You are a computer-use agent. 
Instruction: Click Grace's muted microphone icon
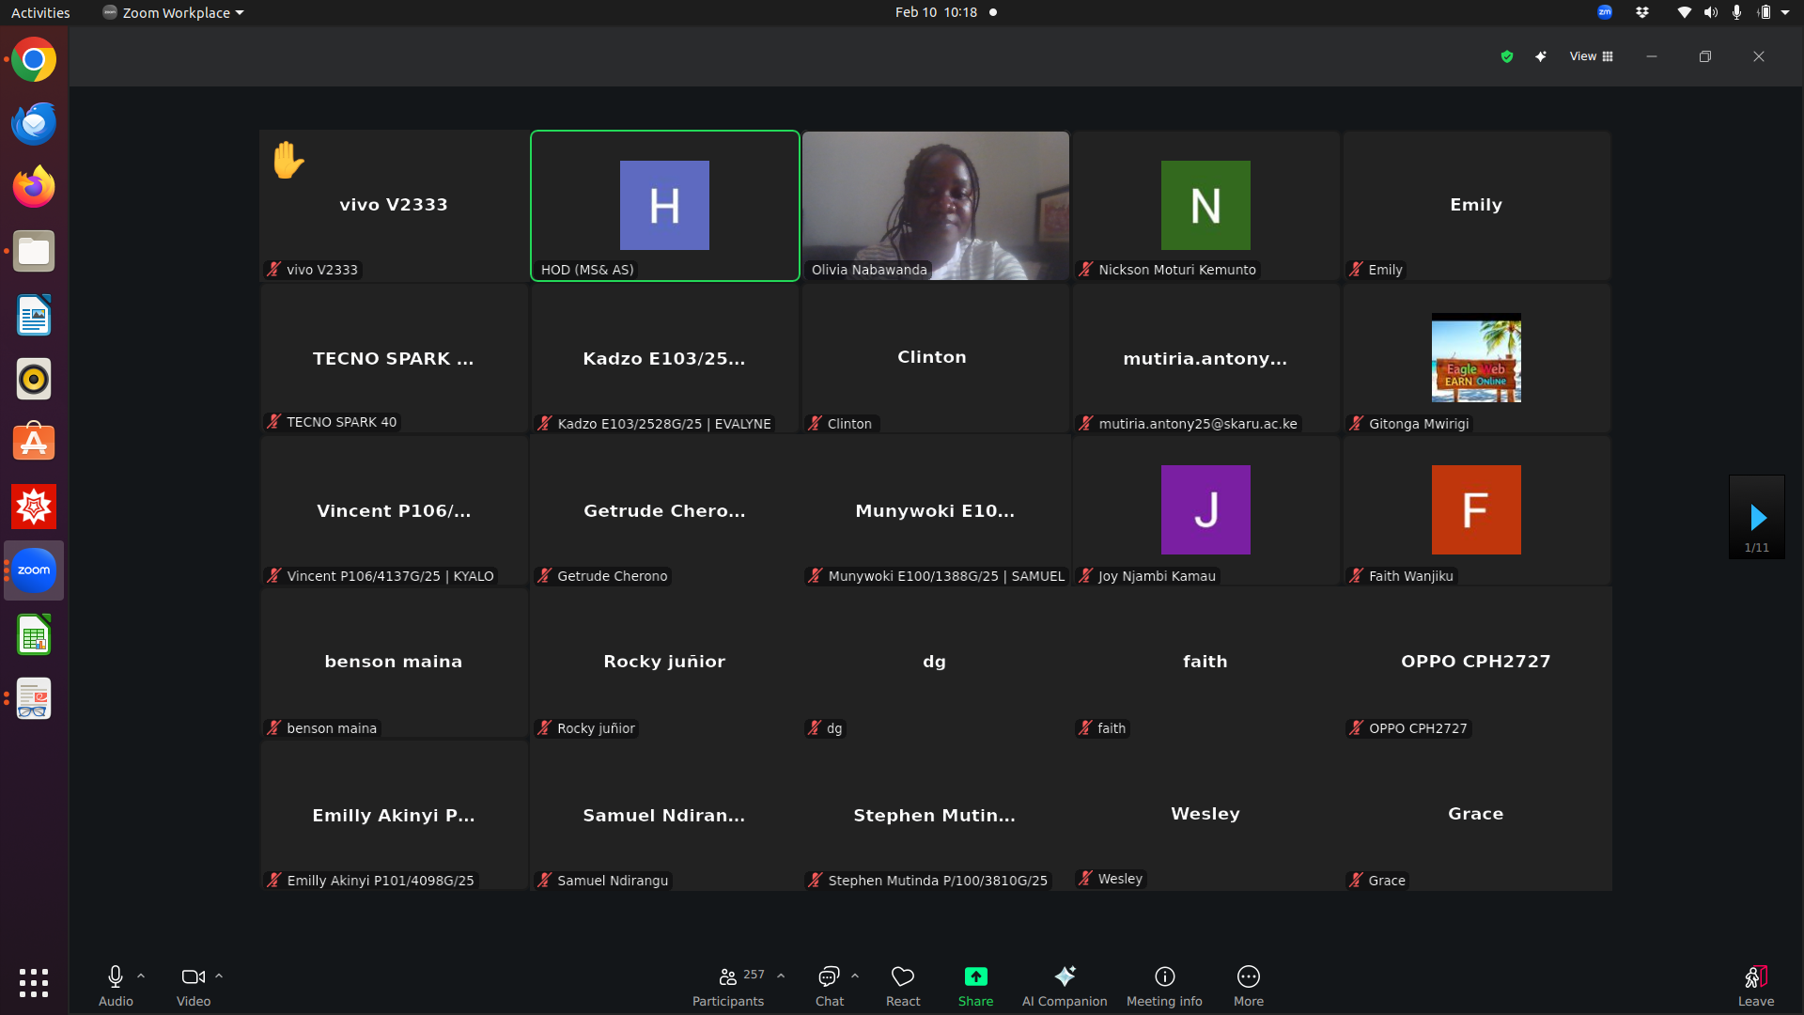coord(1356,881)
